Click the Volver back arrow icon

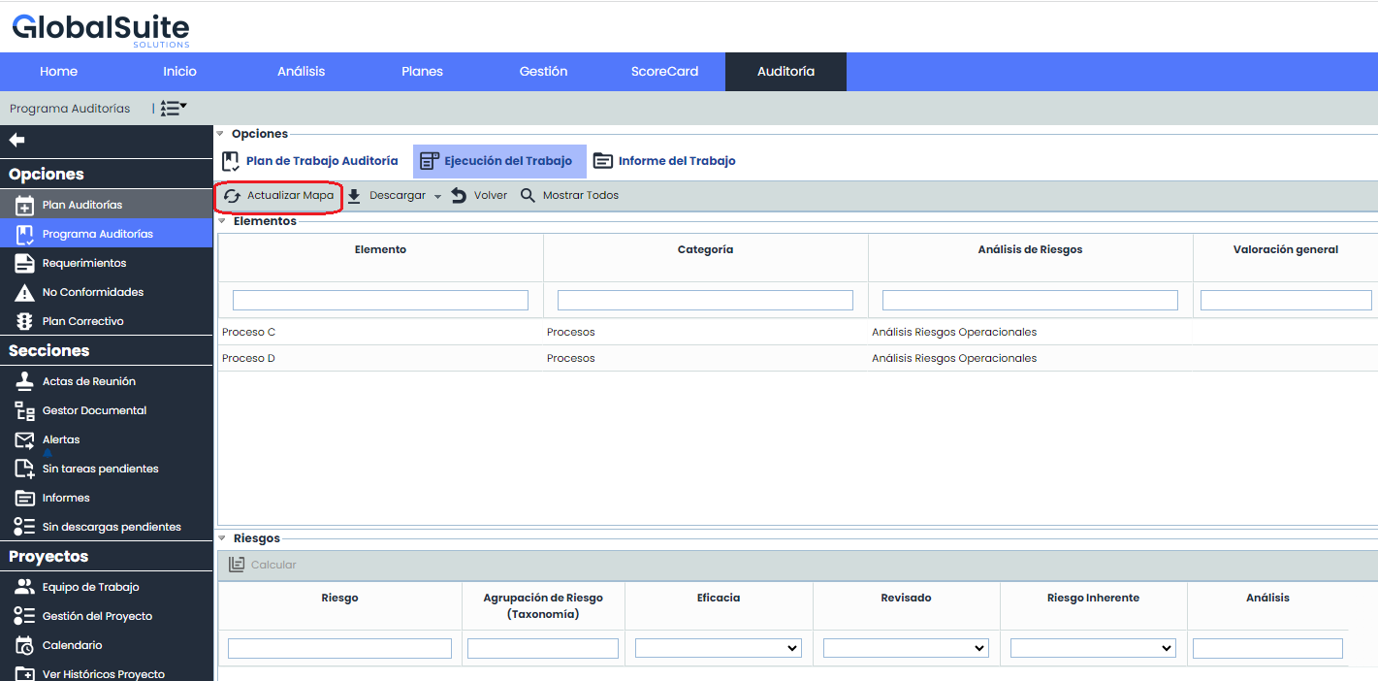[459, 196]
